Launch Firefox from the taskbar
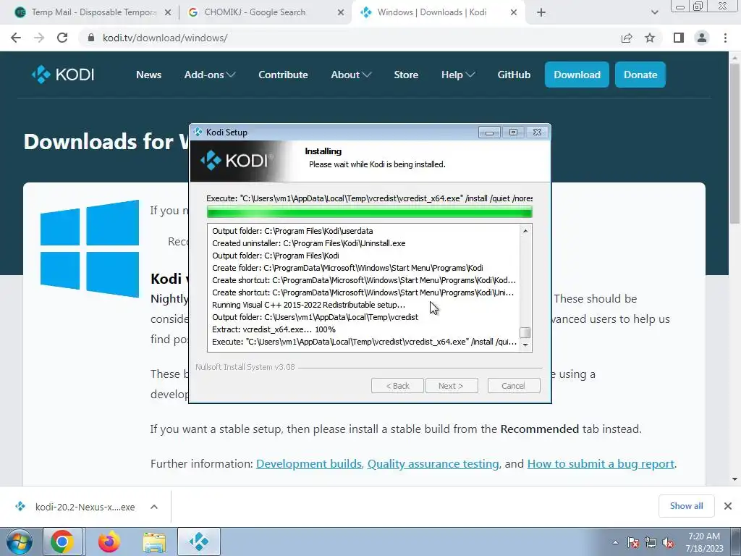The width and height of the screenshot is (741, 556). tap(109, 542)
